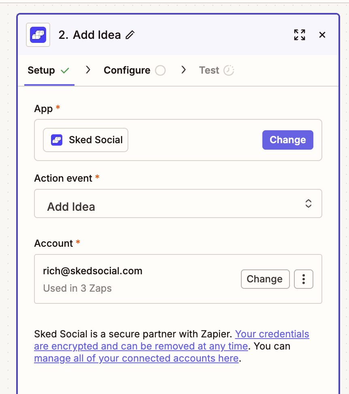This screenshot has height=394, width=349.
Task: Click the Sked Social app chip
Action: click(86, 140)
